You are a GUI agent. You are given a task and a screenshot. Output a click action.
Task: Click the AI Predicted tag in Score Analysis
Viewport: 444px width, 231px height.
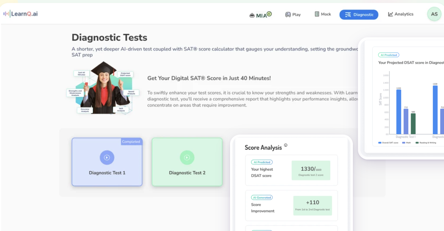click(x=262, y=162)
